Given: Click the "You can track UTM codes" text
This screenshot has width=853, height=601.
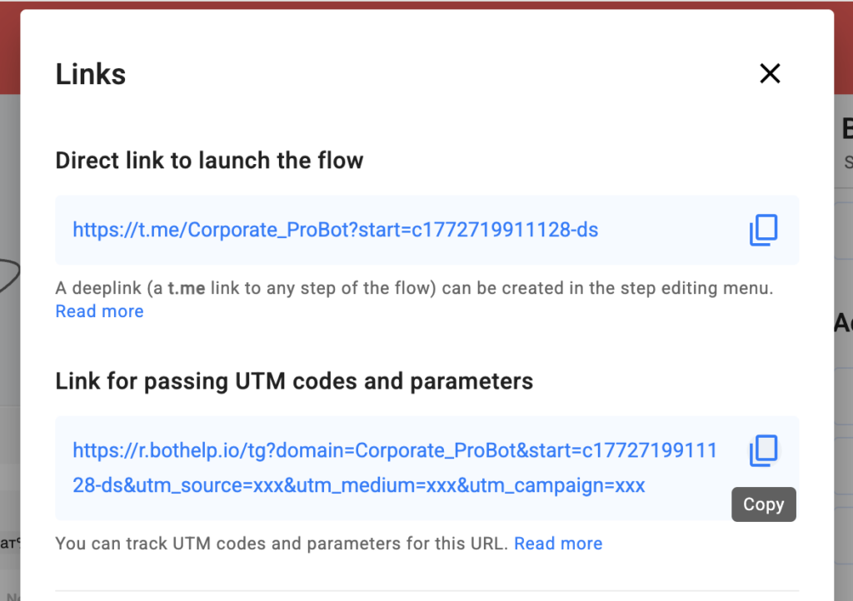Looking at the screenshot, I should point(282,544).
